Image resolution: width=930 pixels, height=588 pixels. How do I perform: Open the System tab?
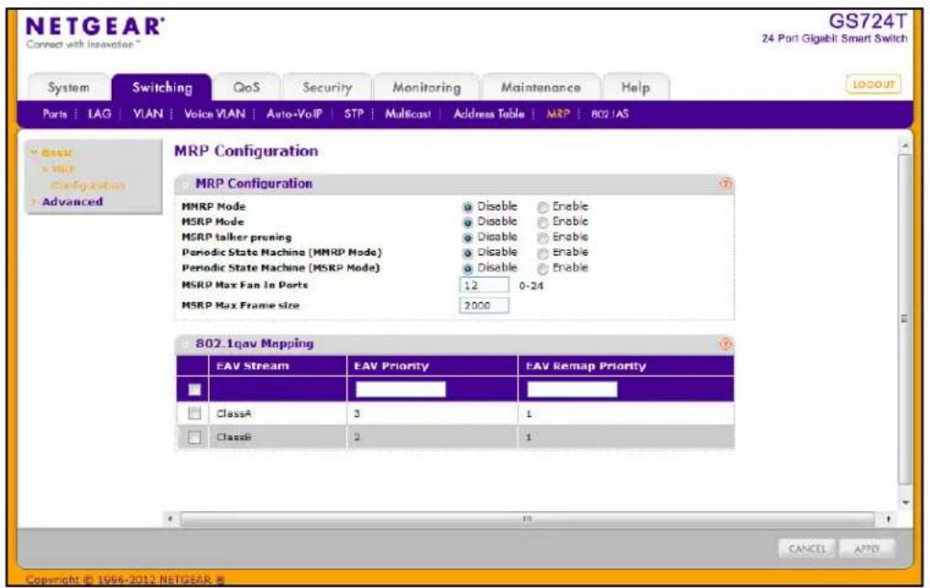pyautogui.click(x=69, y=88)
